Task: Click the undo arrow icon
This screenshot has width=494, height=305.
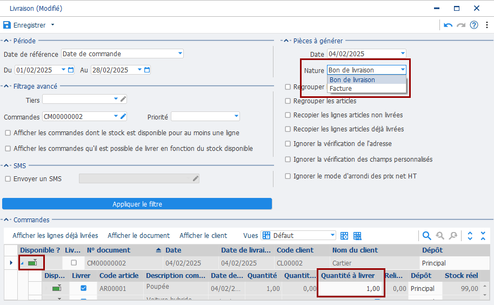Action: 448,25
